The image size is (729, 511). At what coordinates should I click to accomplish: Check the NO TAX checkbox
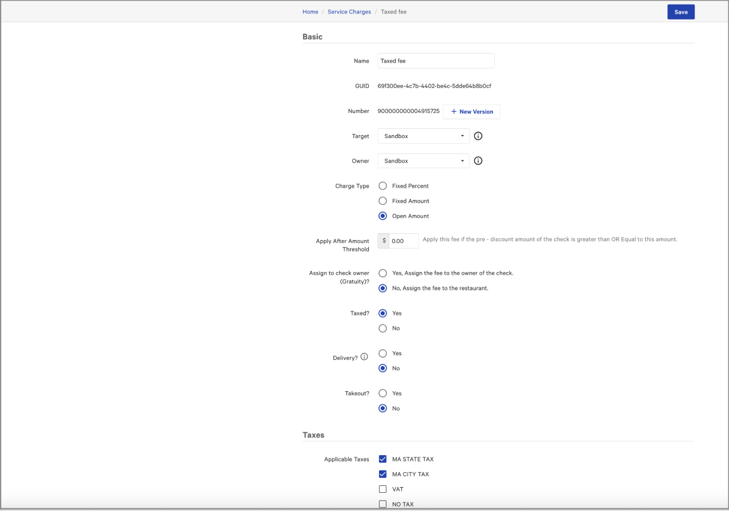click(x=383, y=504)
